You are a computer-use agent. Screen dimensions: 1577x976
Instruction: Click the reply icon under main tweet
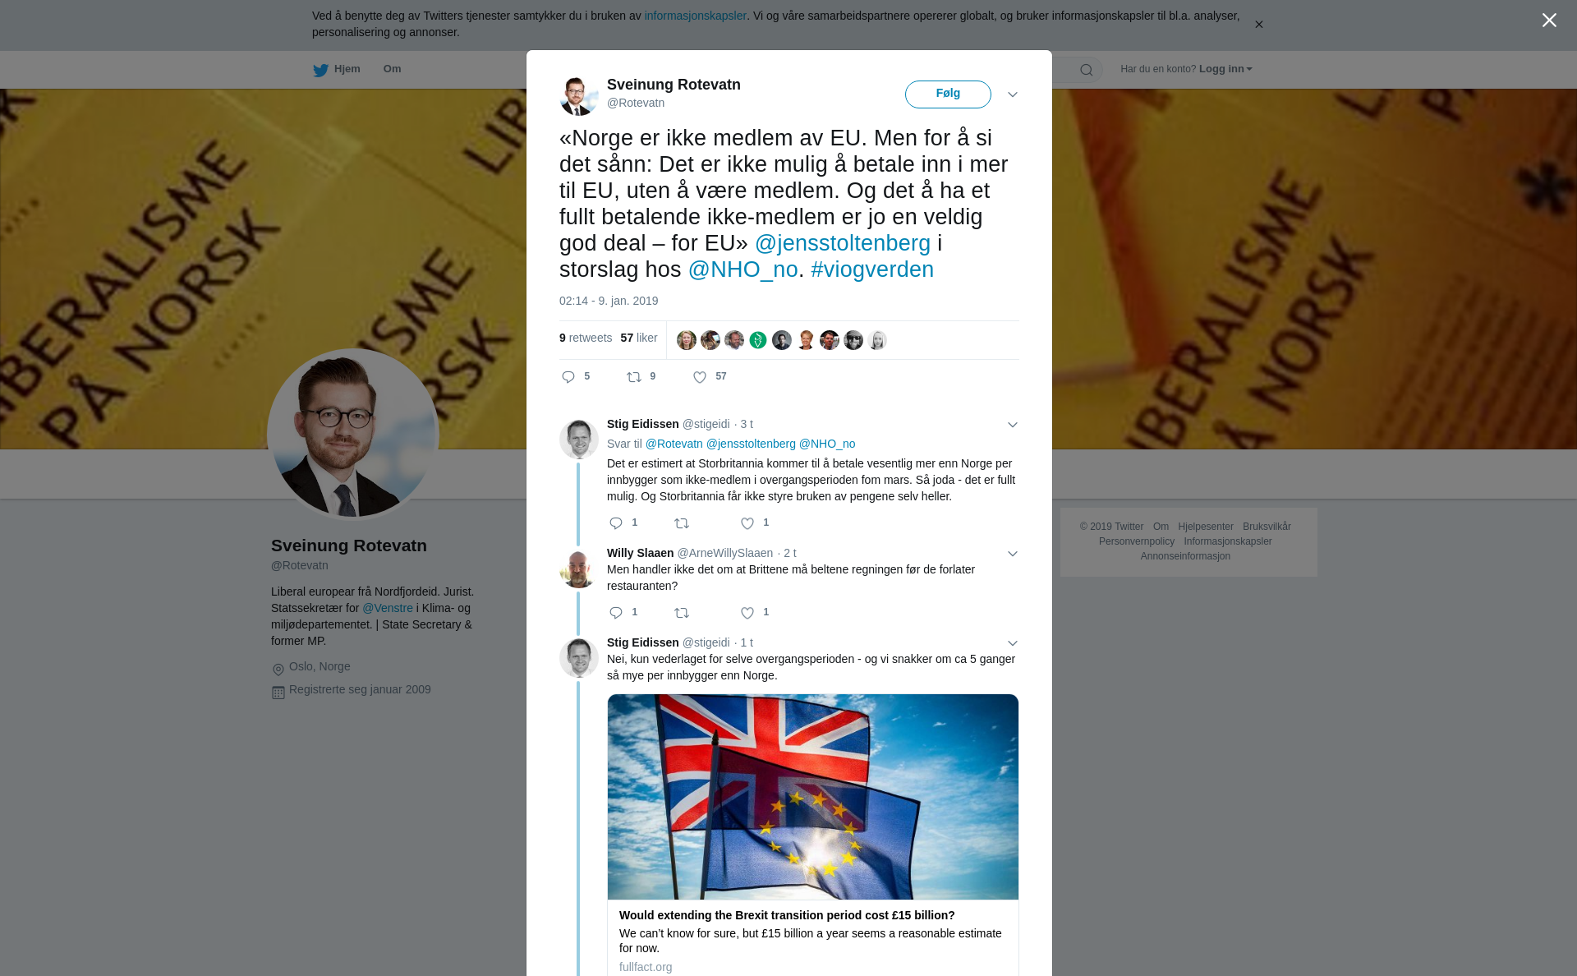[568, 377]
